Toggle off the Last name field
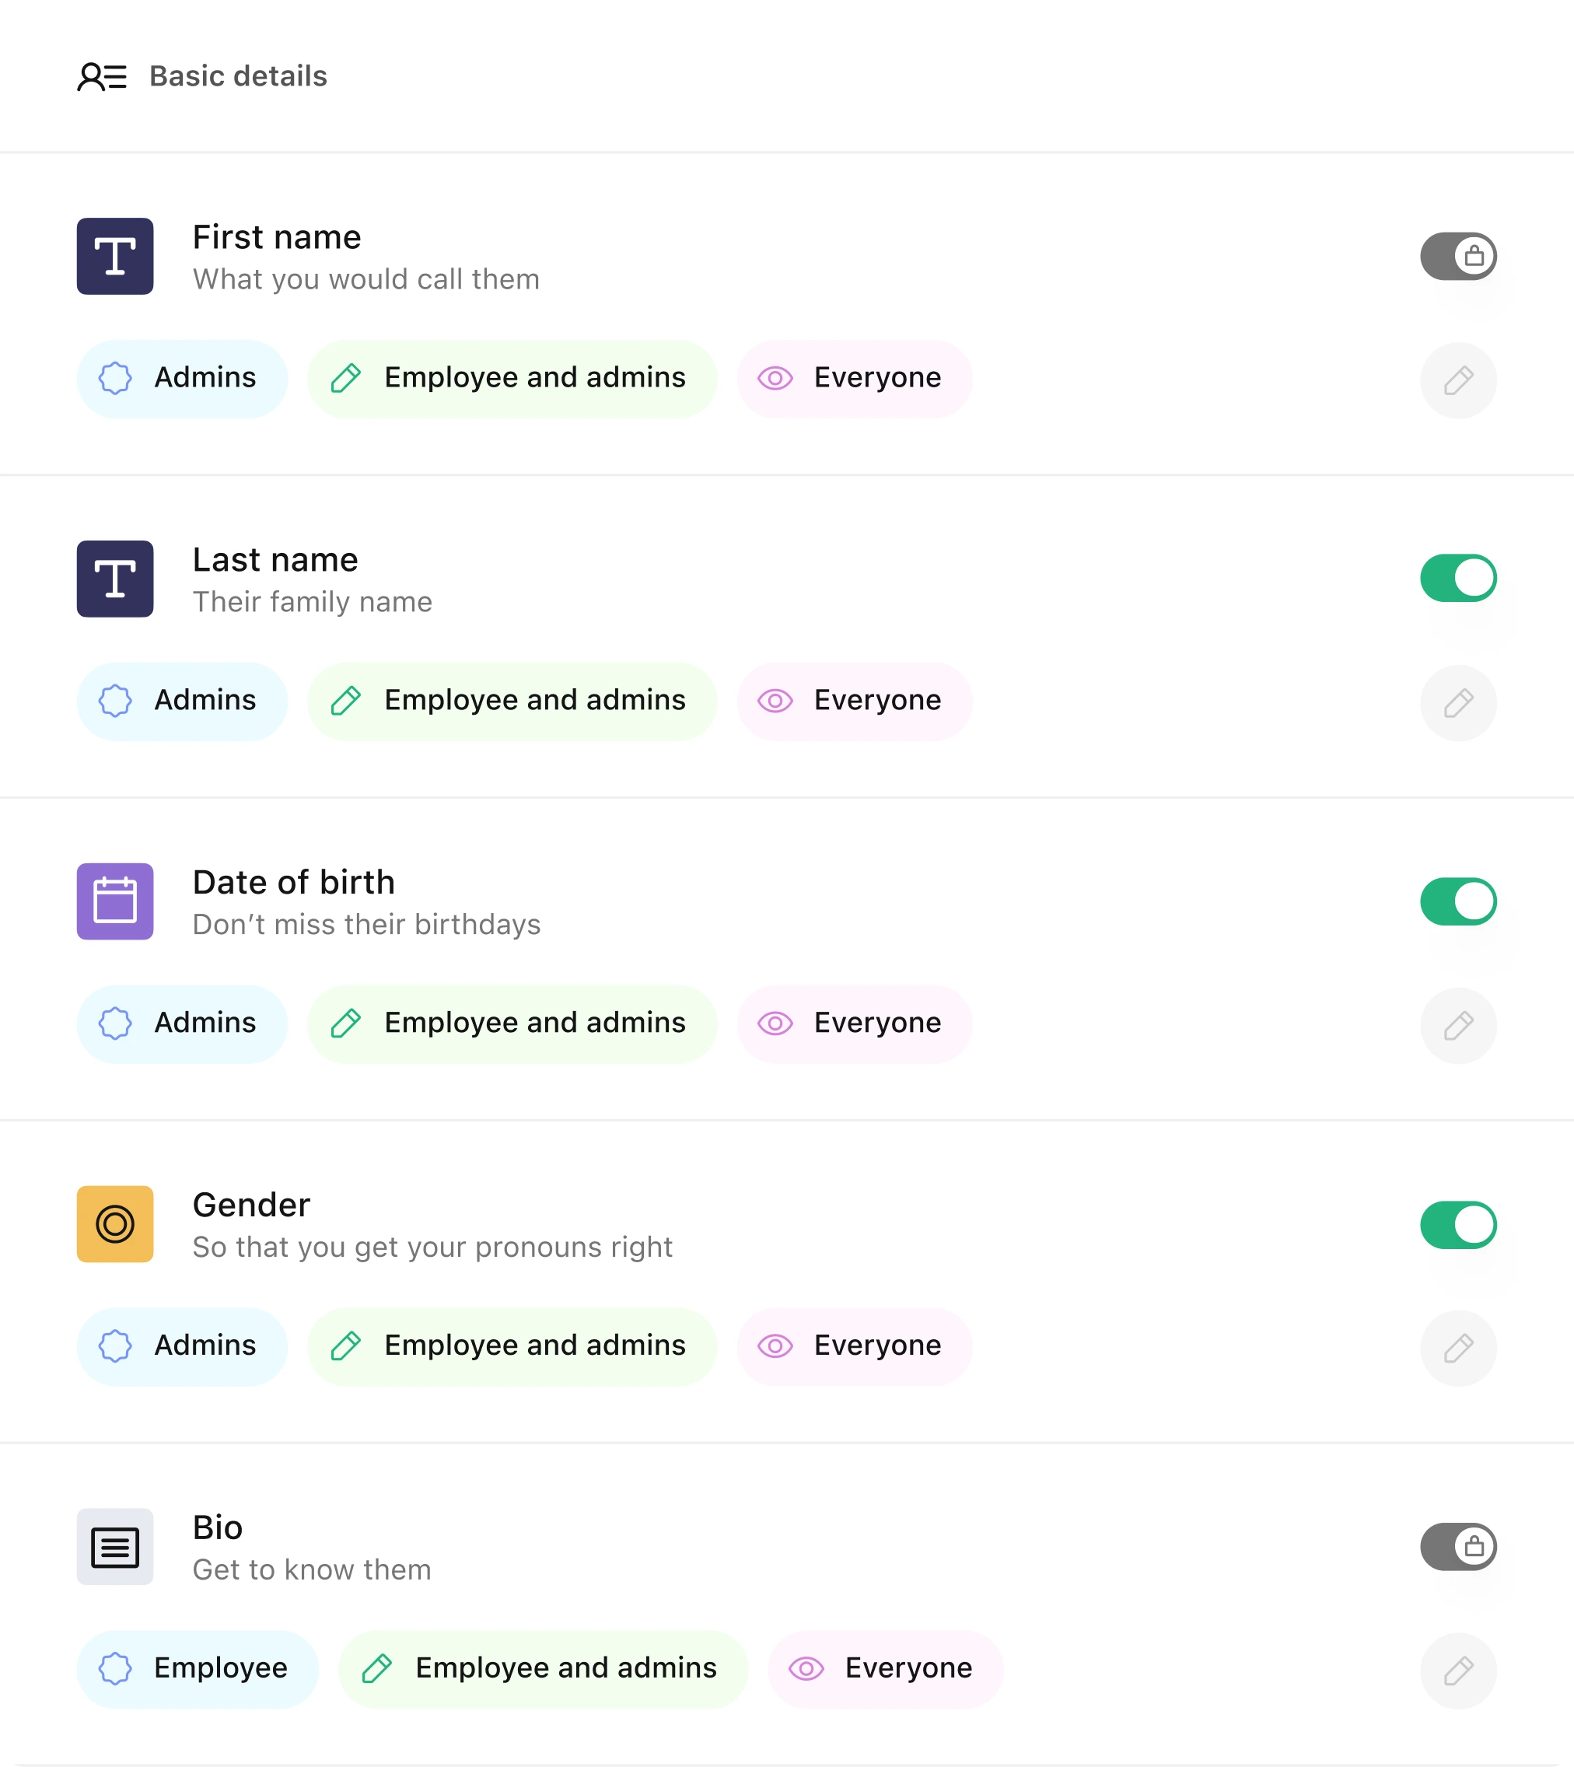Viewport: 1574px width, 1767px height. coord(1458,578)
